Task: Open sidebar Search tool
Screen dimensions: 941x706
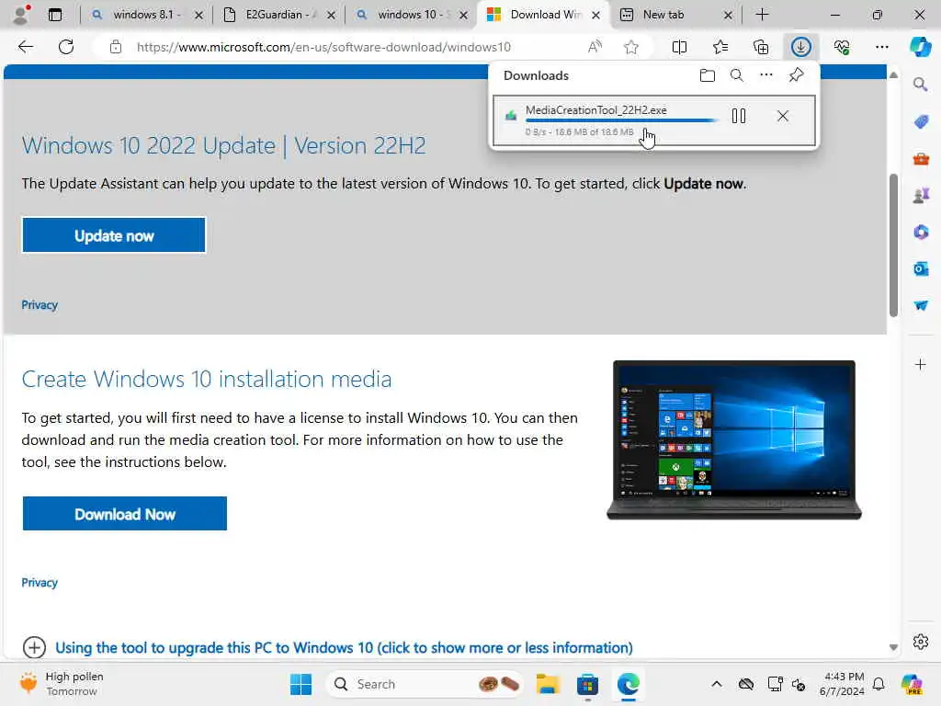Action: click(x=920, y=85)
